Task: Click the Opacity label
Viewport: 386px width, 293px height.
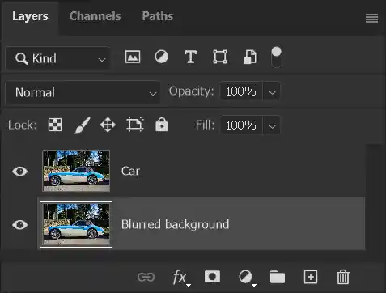Action: 191,91
